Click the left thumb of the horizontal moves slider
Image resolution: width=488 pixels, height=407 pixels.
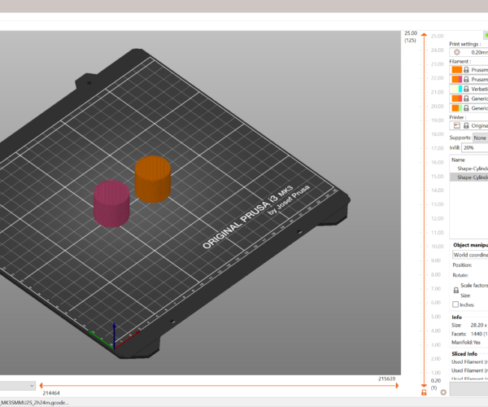tap(41, 386)
